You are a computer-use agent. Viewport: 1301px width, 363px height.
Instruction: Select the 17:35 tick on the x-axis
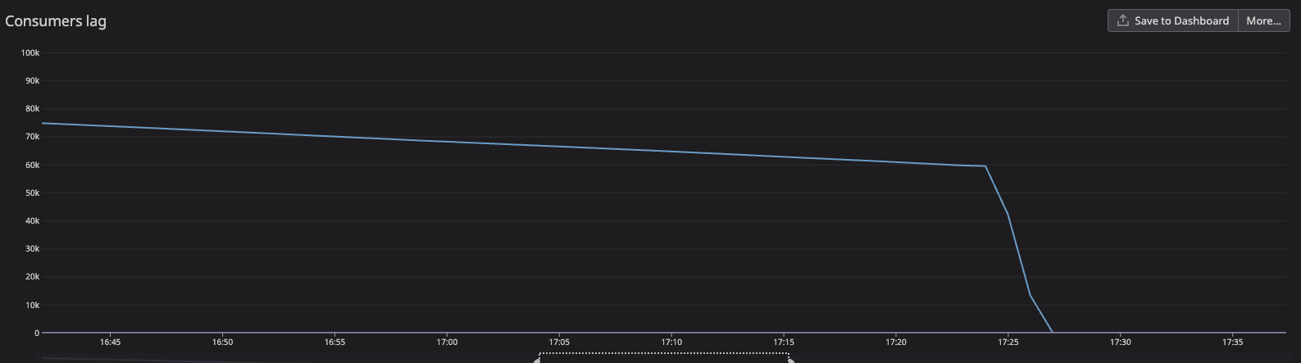(1232, 343)
